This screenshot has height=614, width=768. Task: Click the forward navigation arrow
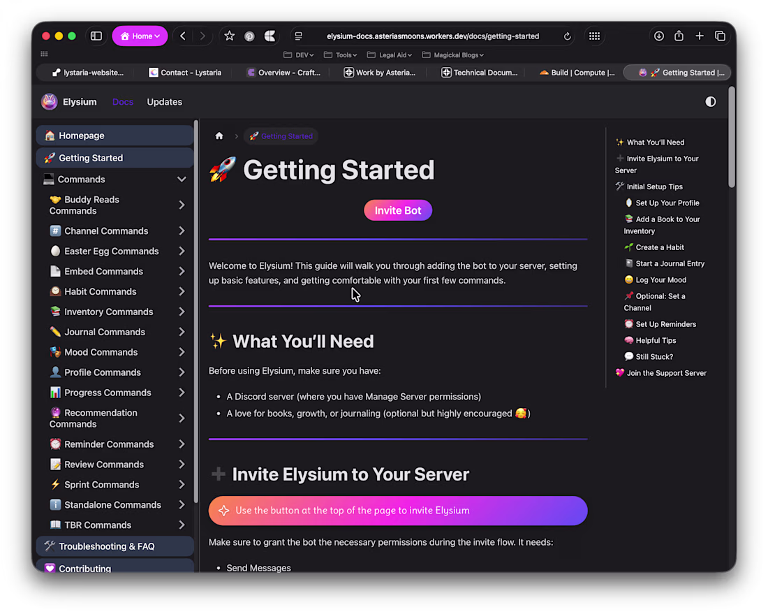tap(202, 36)
